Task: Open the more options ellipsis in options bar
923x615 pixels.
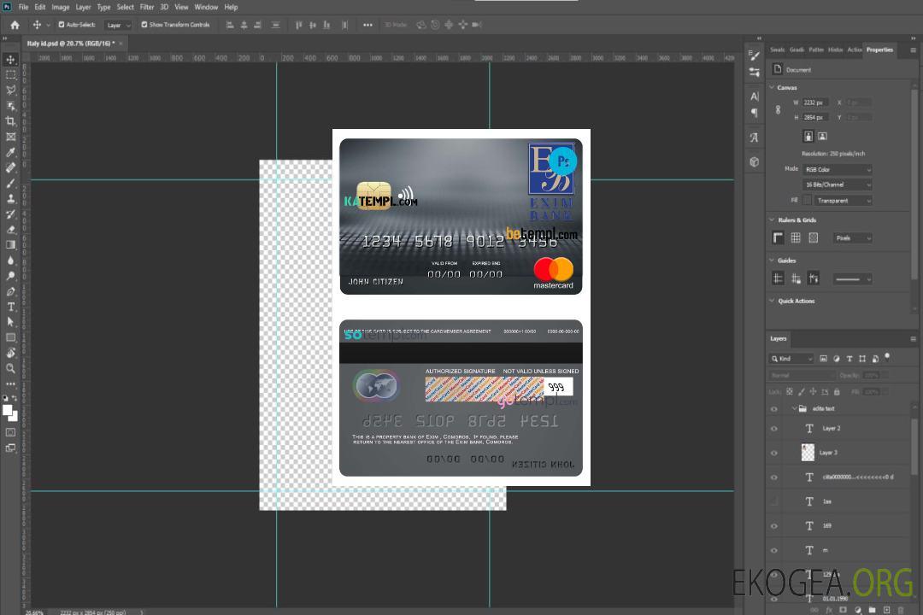Action: click(x=367, y=25)
